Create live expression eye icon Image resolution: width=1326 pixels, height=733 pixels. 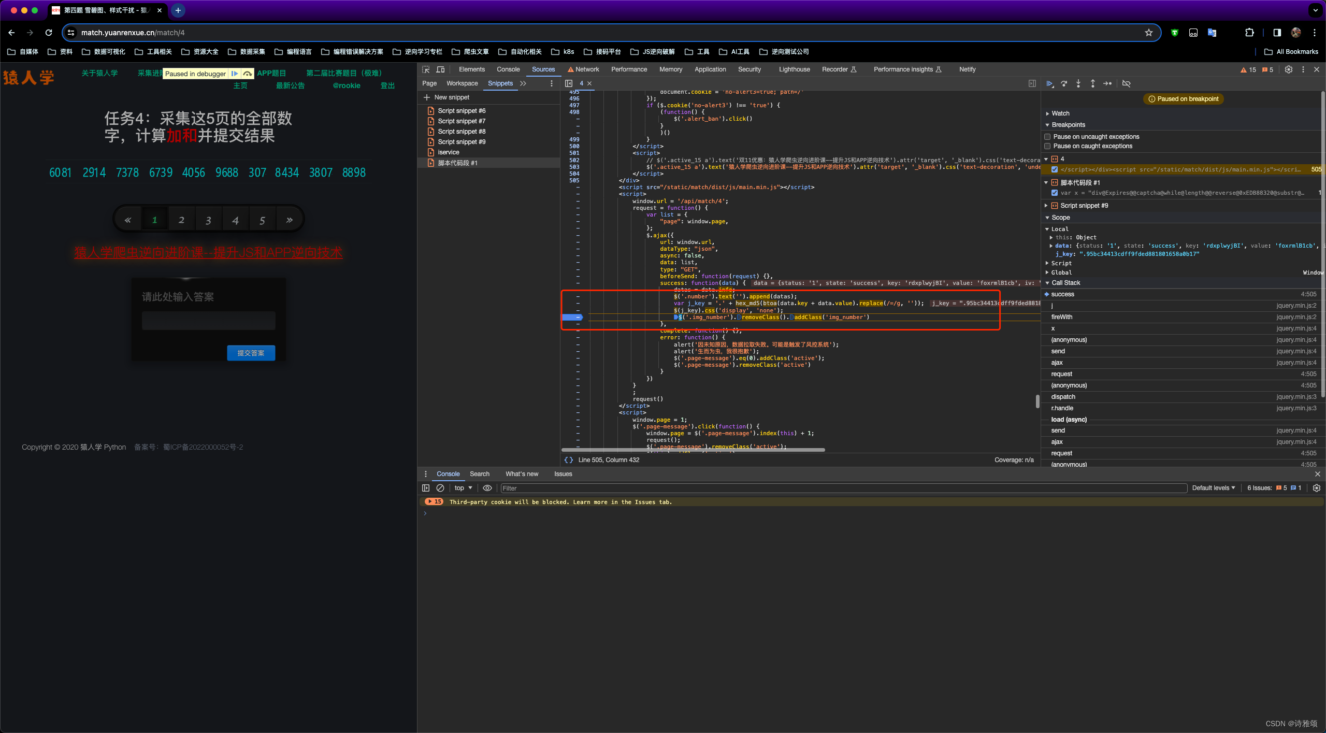(487, 488)
